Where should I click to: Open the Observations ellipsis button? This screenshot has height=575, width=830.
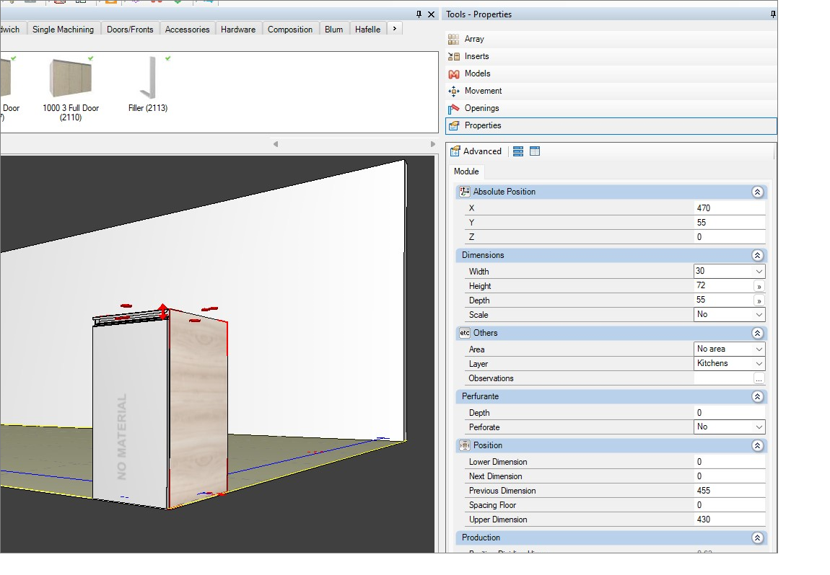click(759, 379)
